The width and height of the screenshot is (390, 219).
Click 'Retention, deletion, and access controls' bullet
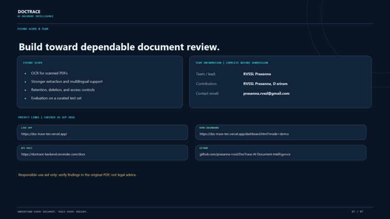coord(63,90)
